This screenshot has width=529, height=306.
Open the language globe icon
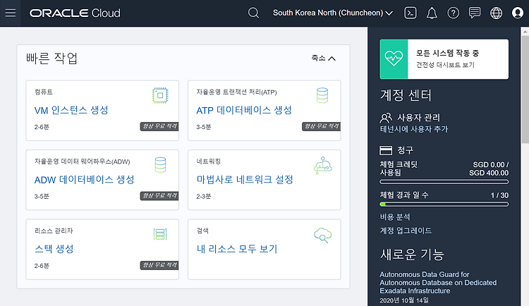[496, 13]
